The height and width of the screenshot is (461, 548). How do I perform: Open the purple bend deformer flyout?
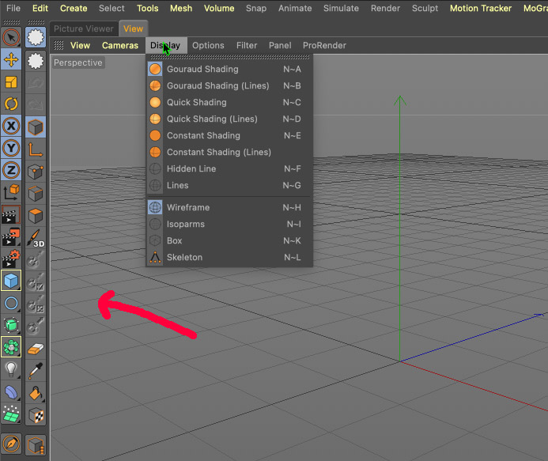tap(11, 391)
